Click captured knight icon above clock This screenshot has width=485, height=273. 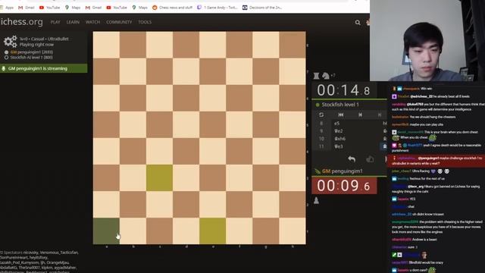[325, 76]
